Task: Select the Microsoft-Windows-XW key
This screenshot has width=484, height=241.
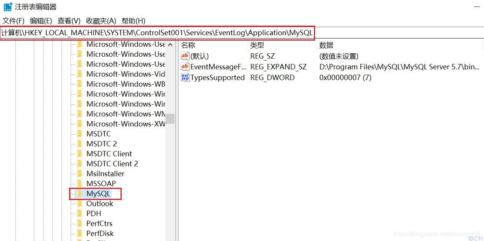Action: (126, 124)
